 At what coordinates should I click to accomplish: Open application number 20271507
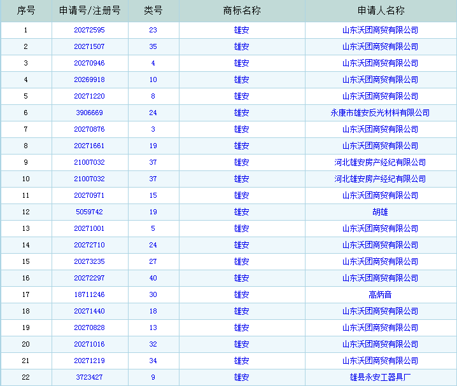[89, 46]
